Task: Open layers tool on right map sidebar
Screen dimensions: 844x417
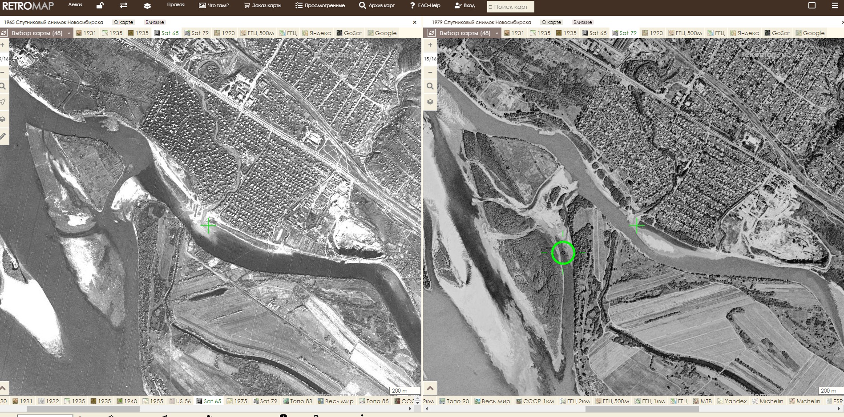Action: click(430, 102)
